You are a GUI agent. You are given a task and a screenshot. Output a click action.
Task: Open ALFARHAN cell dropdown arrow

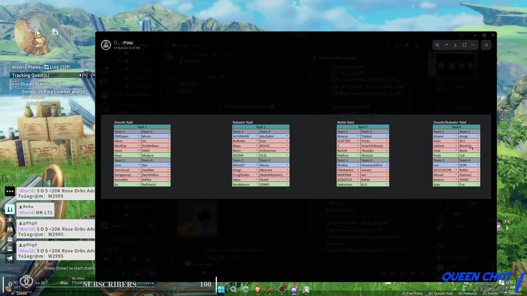256,136
